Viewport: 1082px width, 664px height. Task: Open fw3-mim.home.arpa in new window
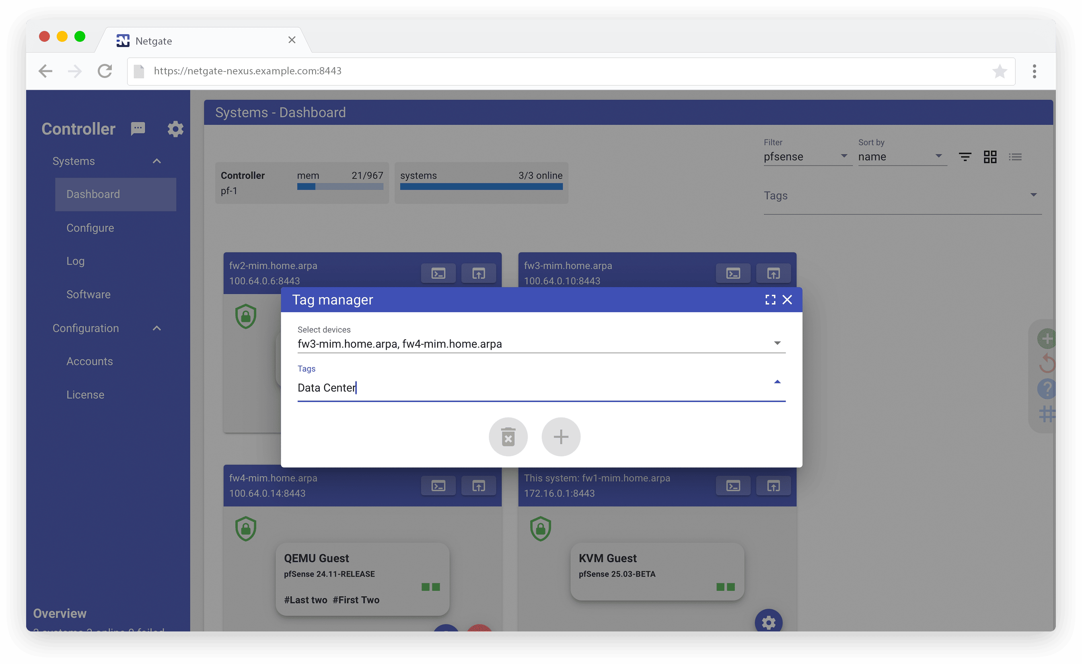pyautogui.click(x=773, y=273)
